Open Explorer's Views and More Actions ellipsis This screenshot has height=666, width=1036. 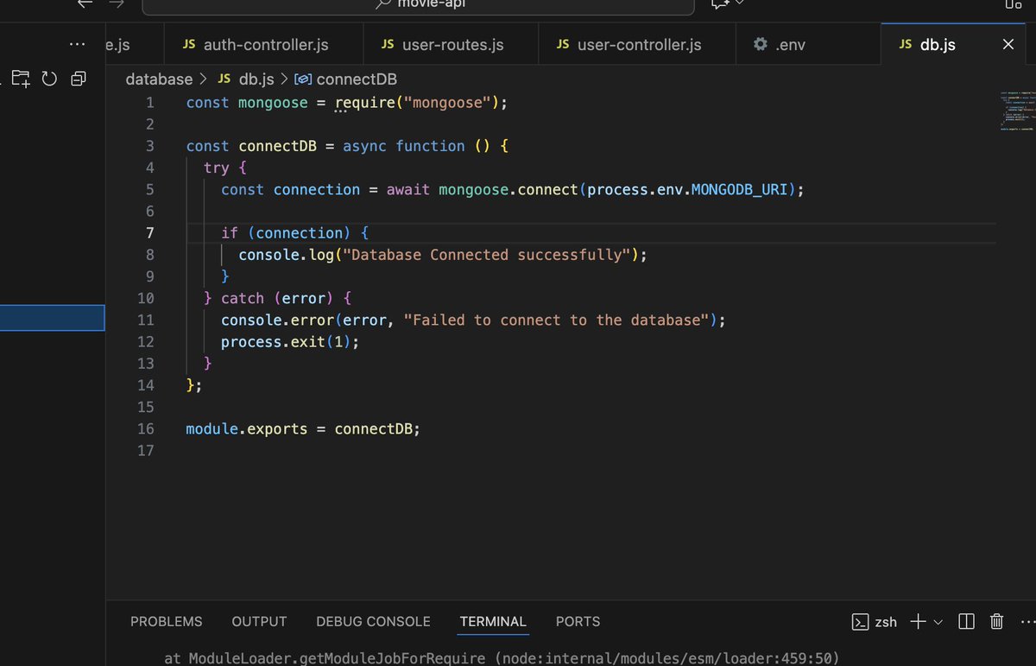pos(77,44)
